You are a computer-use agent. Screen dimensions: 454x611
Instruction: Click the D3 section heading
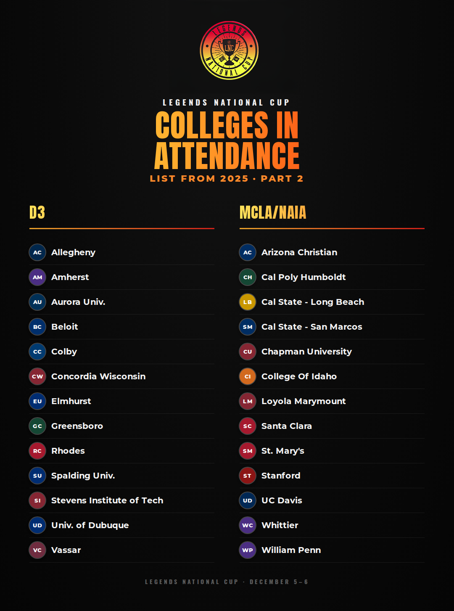(37, 213)
